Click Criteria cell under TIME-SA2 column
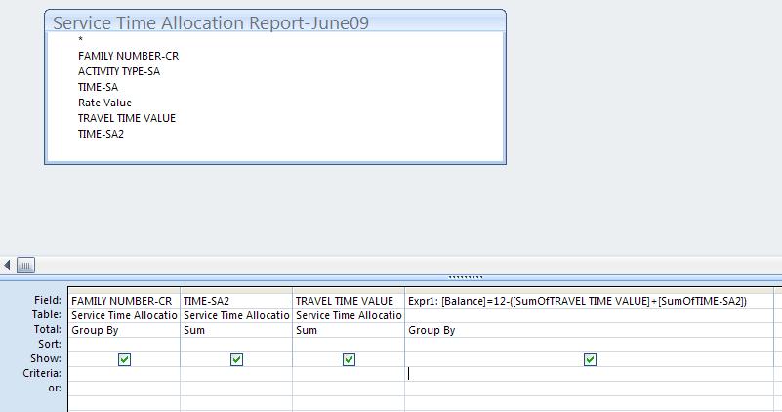This screenshot has height=412, width=782. (236, 374)
